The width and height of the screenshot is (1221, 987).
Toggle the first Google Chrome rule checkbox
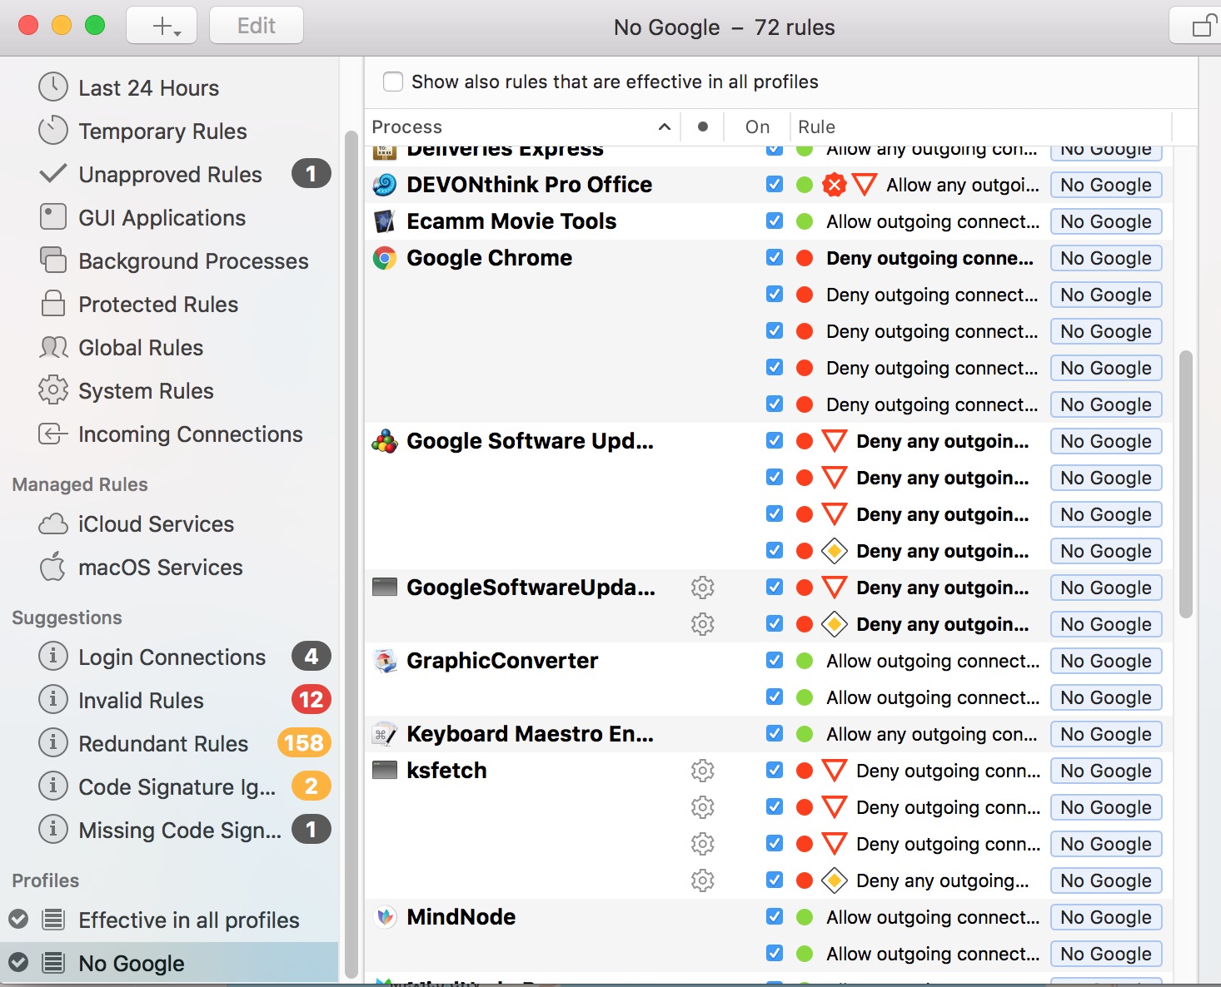pyautogui.click(x=775, y=257)
